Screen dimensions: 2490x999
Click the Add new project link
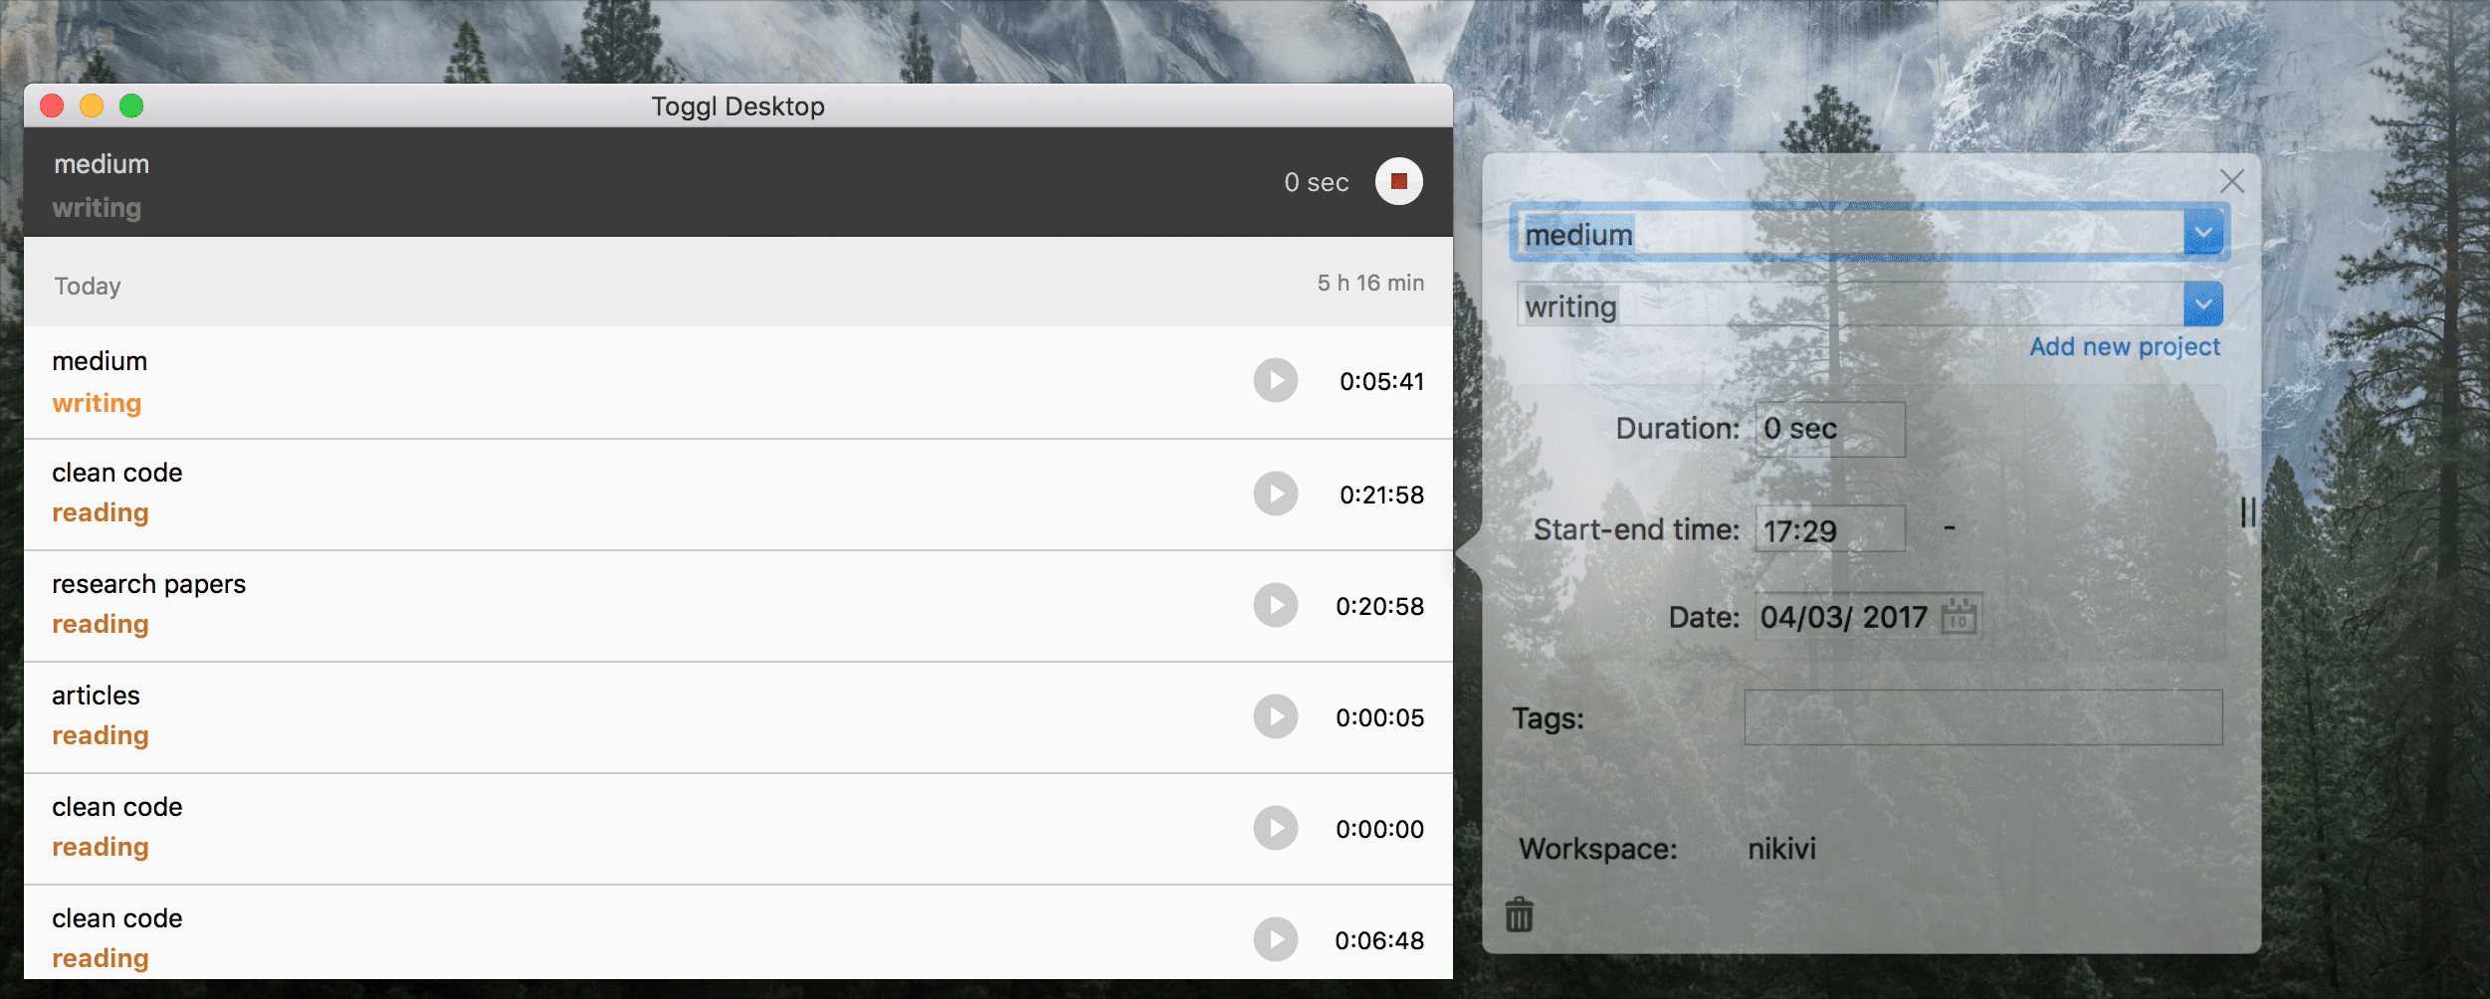click(x=2125, y=346)
